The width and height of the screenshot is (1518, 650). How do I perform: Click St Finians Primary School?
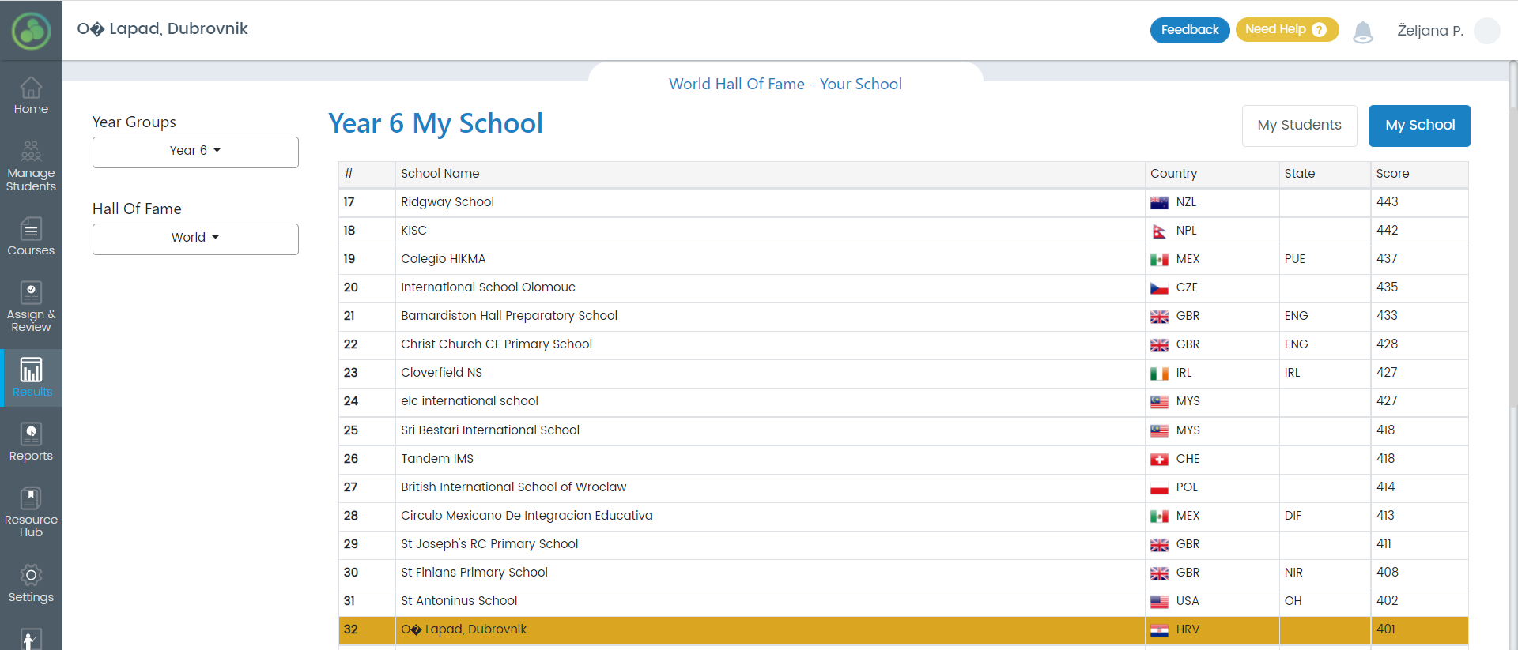click(x=474, y=573)
